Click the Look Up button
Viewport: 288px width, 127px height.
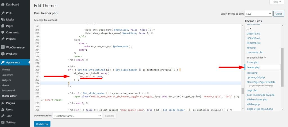110,116
